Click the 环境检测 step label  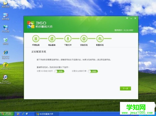[36, 45]
